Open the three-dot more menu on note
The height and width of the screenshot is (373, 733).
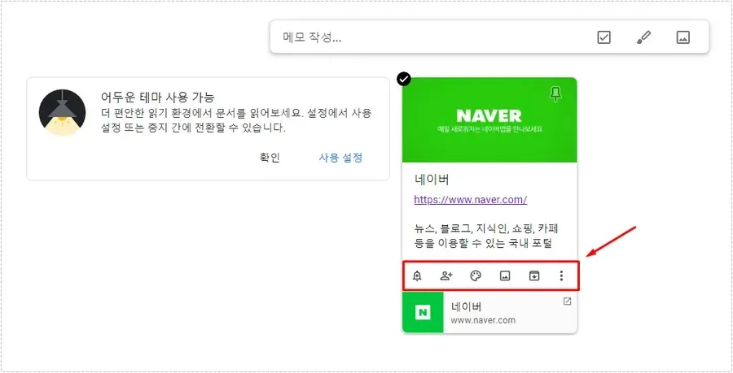pyautogui.click(x=561, y=276)
